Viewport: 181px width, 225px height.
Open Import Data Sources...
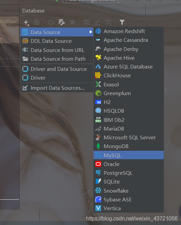click(57, 88)
